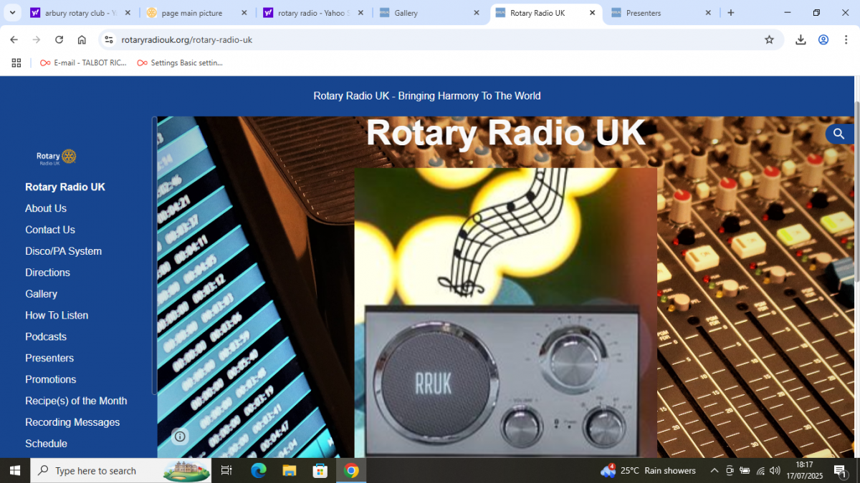Open Chrome downloads icon
Screen dimensions: 860x483
tap(801, 40)
